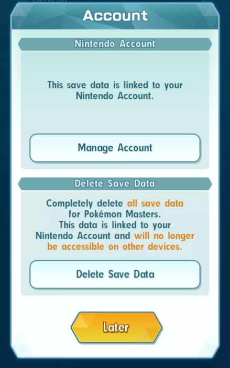Click the "This data is linked to your" line
Screen dimensions: 230x368
tap(115, 225)
